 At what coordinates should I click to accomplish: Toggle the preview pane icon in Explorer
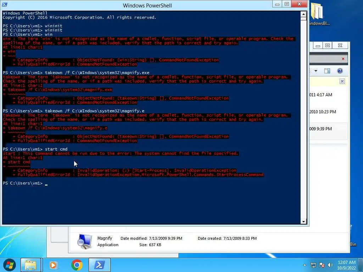(x=327, y=71)
